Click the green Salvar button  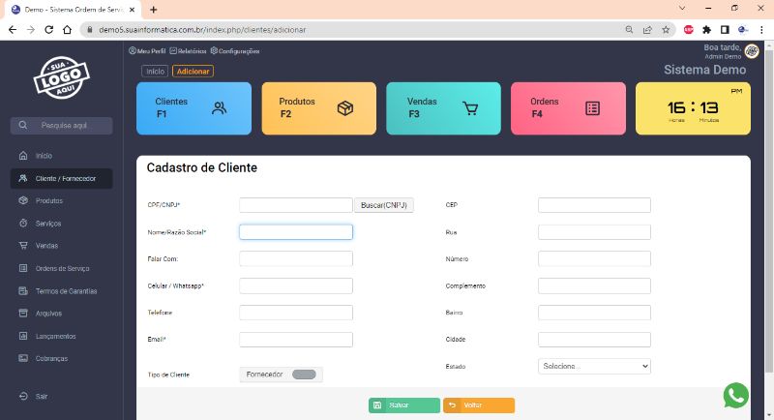[x=403, y=405]
